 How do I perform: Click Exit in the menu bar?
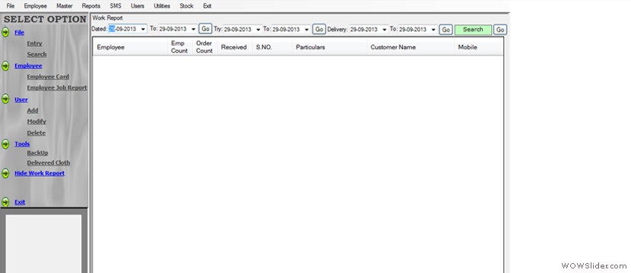pos(208,6)
